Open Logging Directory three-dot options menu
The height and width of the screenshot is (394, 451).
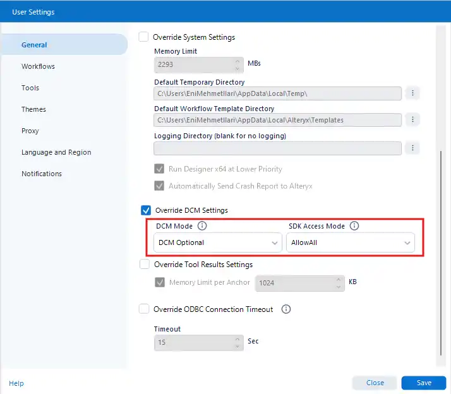(x=412, y=148)
